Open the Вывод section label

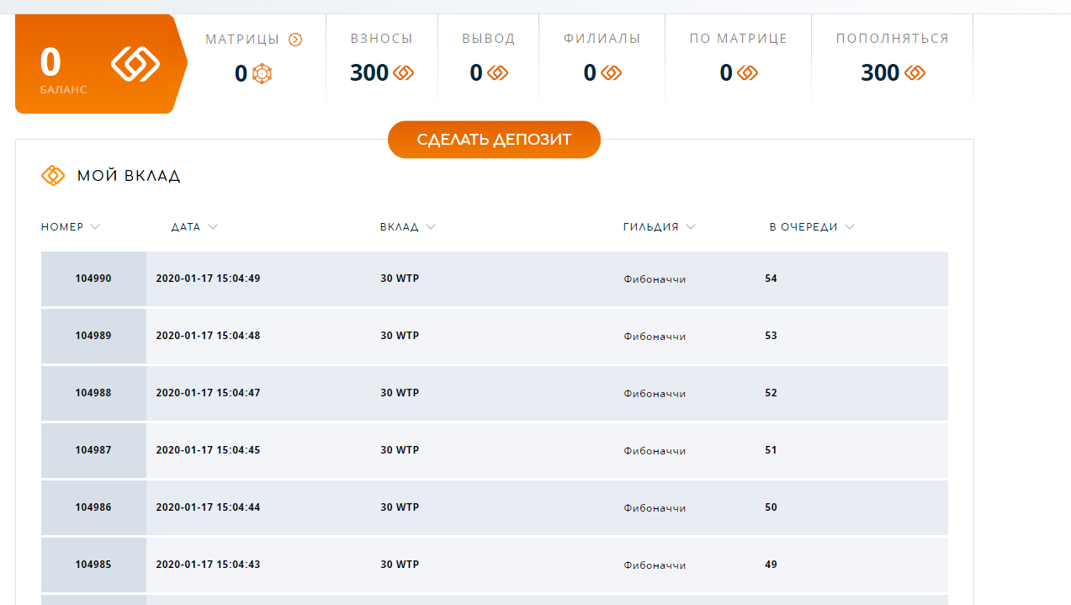(489, 39)
